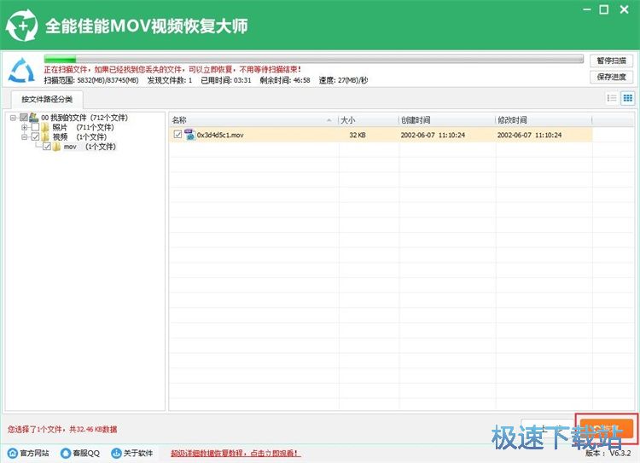Sort by the 修改时间 column header
Image resolution: width=640 pixels, height=463 pixels.
(x=544, y=120)
